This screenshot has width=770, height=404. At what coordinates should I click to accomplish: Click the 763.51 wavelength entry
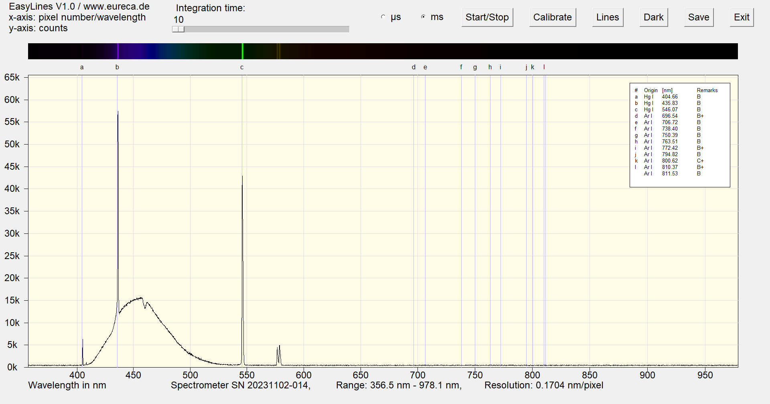click(x=670, y=142)
